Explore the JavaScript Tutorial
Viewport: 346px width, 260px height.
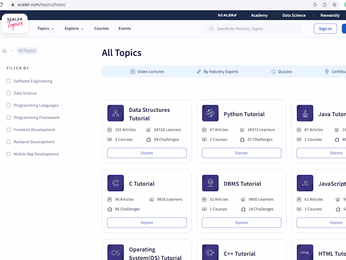click(x=321, y=223)
